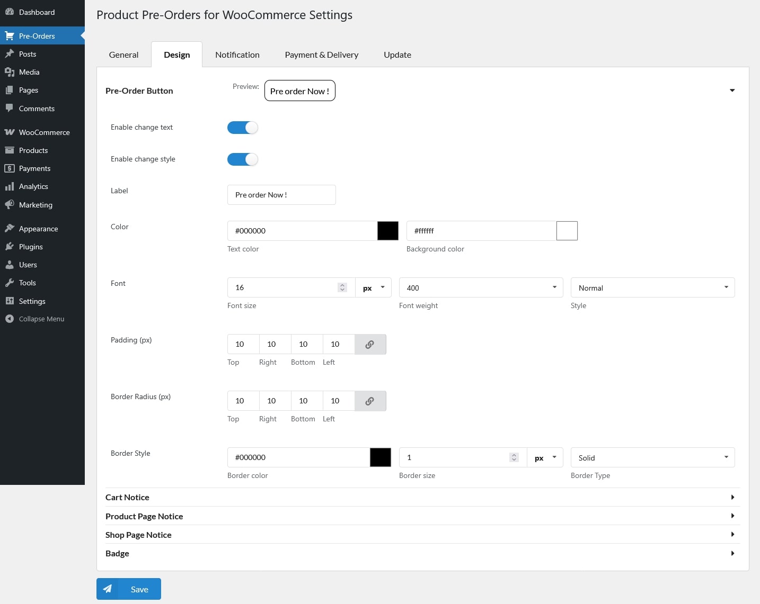Open the black Text color swatch
Viewport: 760px width, 604px height.
[387, 231]
